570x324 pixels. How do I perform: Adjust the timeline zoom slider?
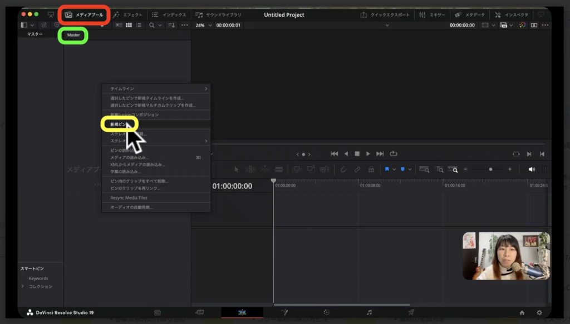(491, 169)
